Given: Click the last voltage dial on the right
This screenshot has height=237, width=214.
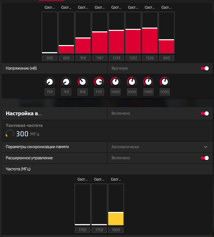Looking at the screenshot, I should (x=165, y=82).
